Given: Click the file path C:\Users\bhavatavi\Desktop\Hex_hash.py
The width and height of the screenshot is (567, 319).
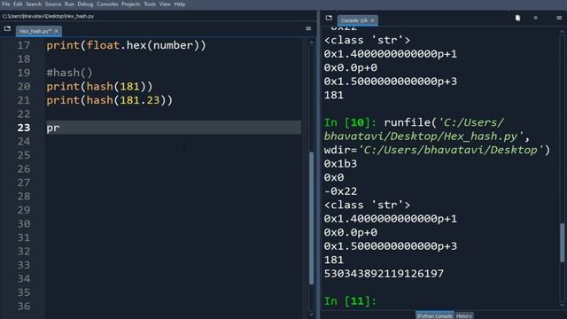Looking at the screenshot, I should coord(48,16).
